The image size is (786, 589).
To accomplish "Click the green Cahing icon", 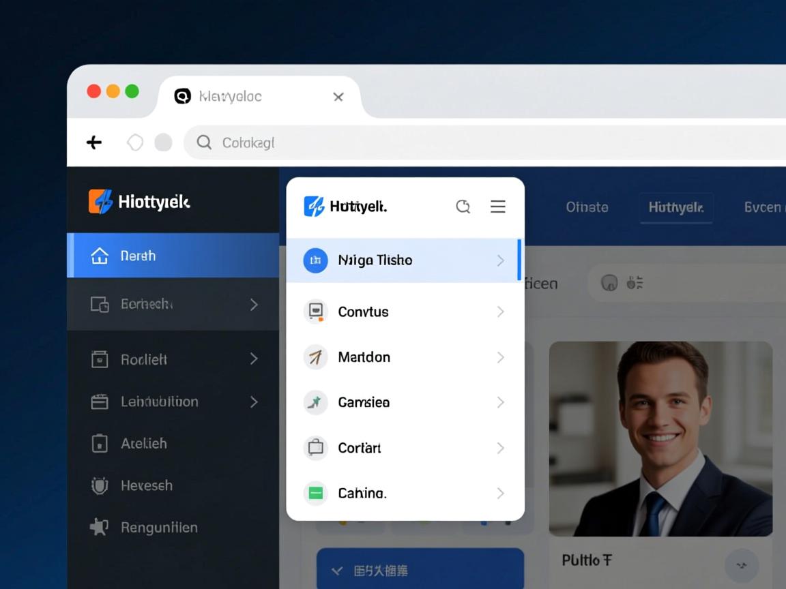I will tap(315, 493).
